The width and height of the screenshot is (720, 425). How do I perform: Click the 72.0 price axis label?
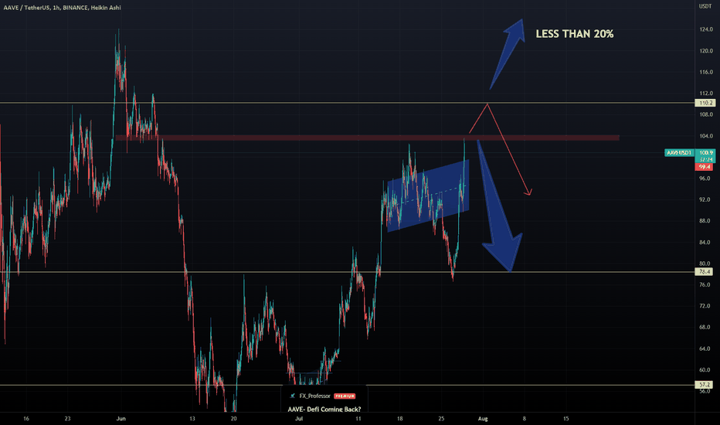click(705, 306)
